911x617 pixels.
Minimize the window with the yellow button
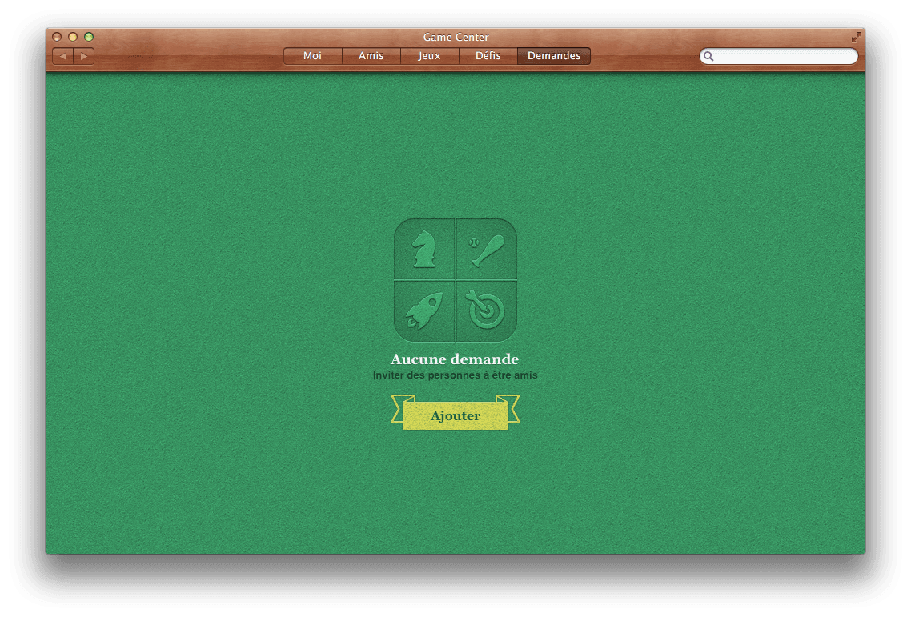73,37
